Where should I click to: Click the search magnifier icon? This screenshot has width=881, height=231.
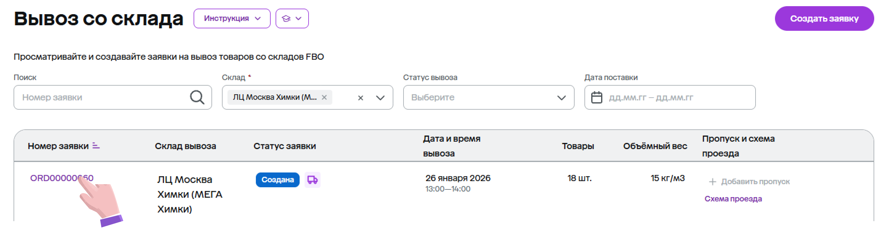pos(197,97)
